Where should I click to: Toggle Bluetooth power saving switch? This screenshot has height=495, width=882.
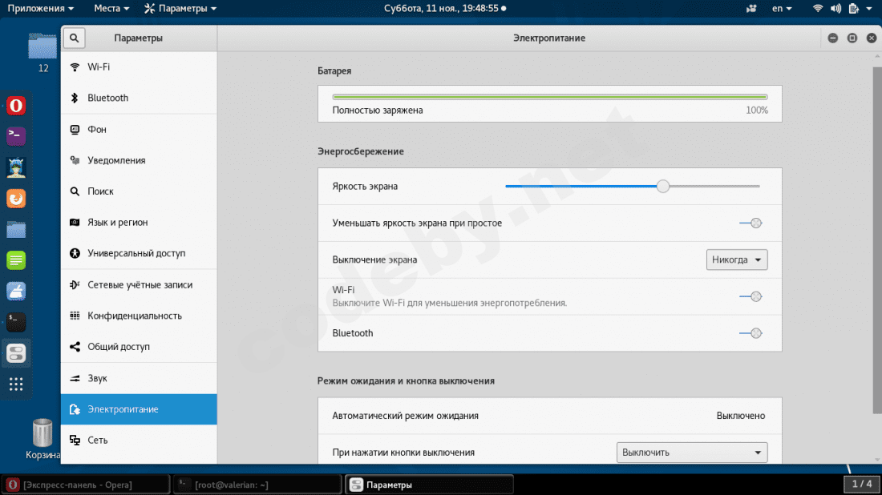[x=751, y=333]
